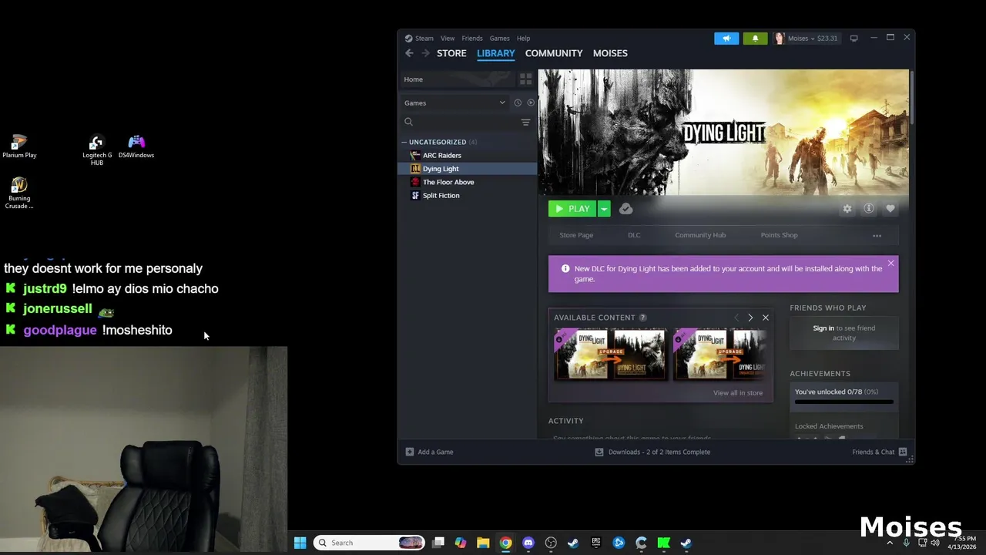986x555 pixels.
Task: Open Epic Games Launcher from taskbar
Action: (x=595, y=543)
